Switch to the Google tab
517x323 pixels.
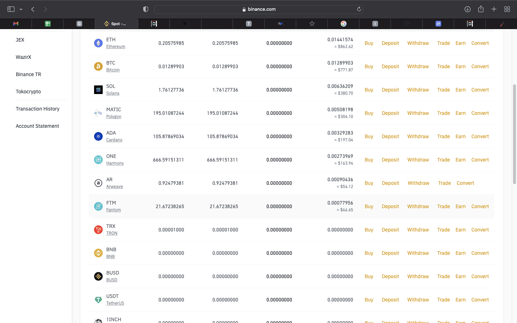(344, 24)
